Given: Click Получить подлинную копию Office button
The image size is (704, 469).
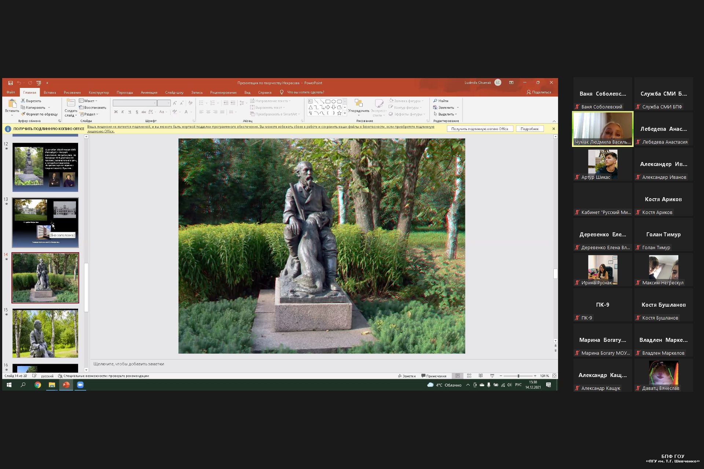Looking at the screenshot, I should (480, 129).
